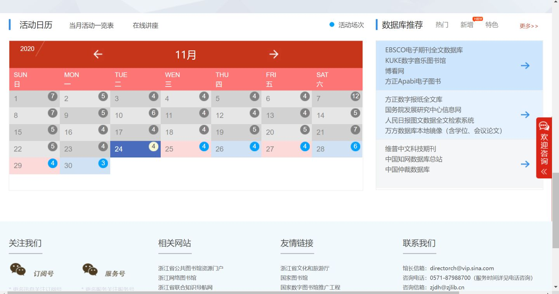Screen dimensions: 559x294
Task: Open 国家数字图书馆推广工程 link
Action: tap(311, 287)
